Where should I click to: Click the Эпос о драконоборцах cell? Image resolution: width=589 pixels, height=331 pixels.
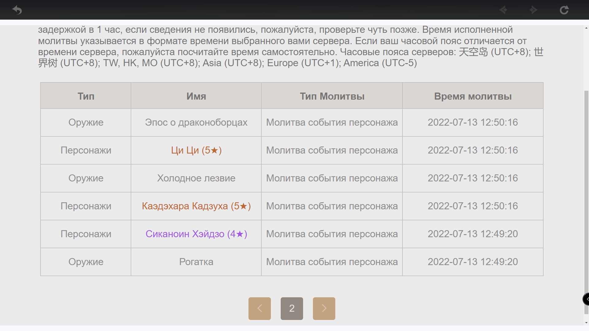pos(196,122)
